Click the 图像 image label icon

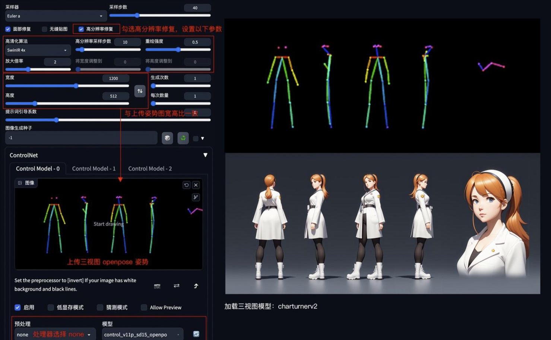coord(20,183)
